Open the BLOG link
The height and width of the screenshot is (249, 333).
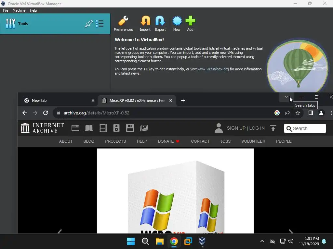pos(89,141)
